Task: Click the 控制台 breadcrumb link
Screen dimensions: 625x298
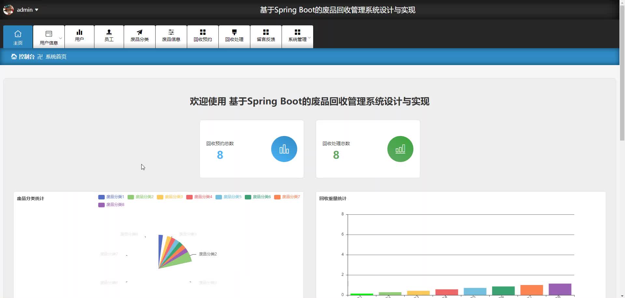Action: pos(26,57)
